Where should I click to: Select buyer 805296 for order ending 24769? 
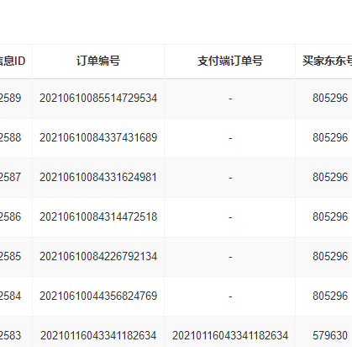pos(330,296)
